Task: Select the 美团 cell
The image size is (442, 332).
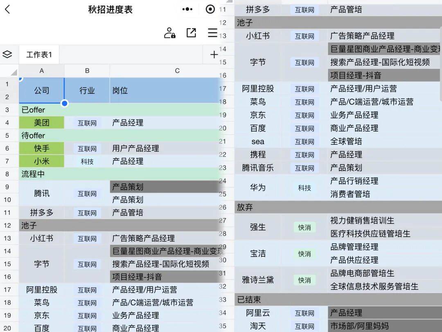Action: click(x=41, y=123)
